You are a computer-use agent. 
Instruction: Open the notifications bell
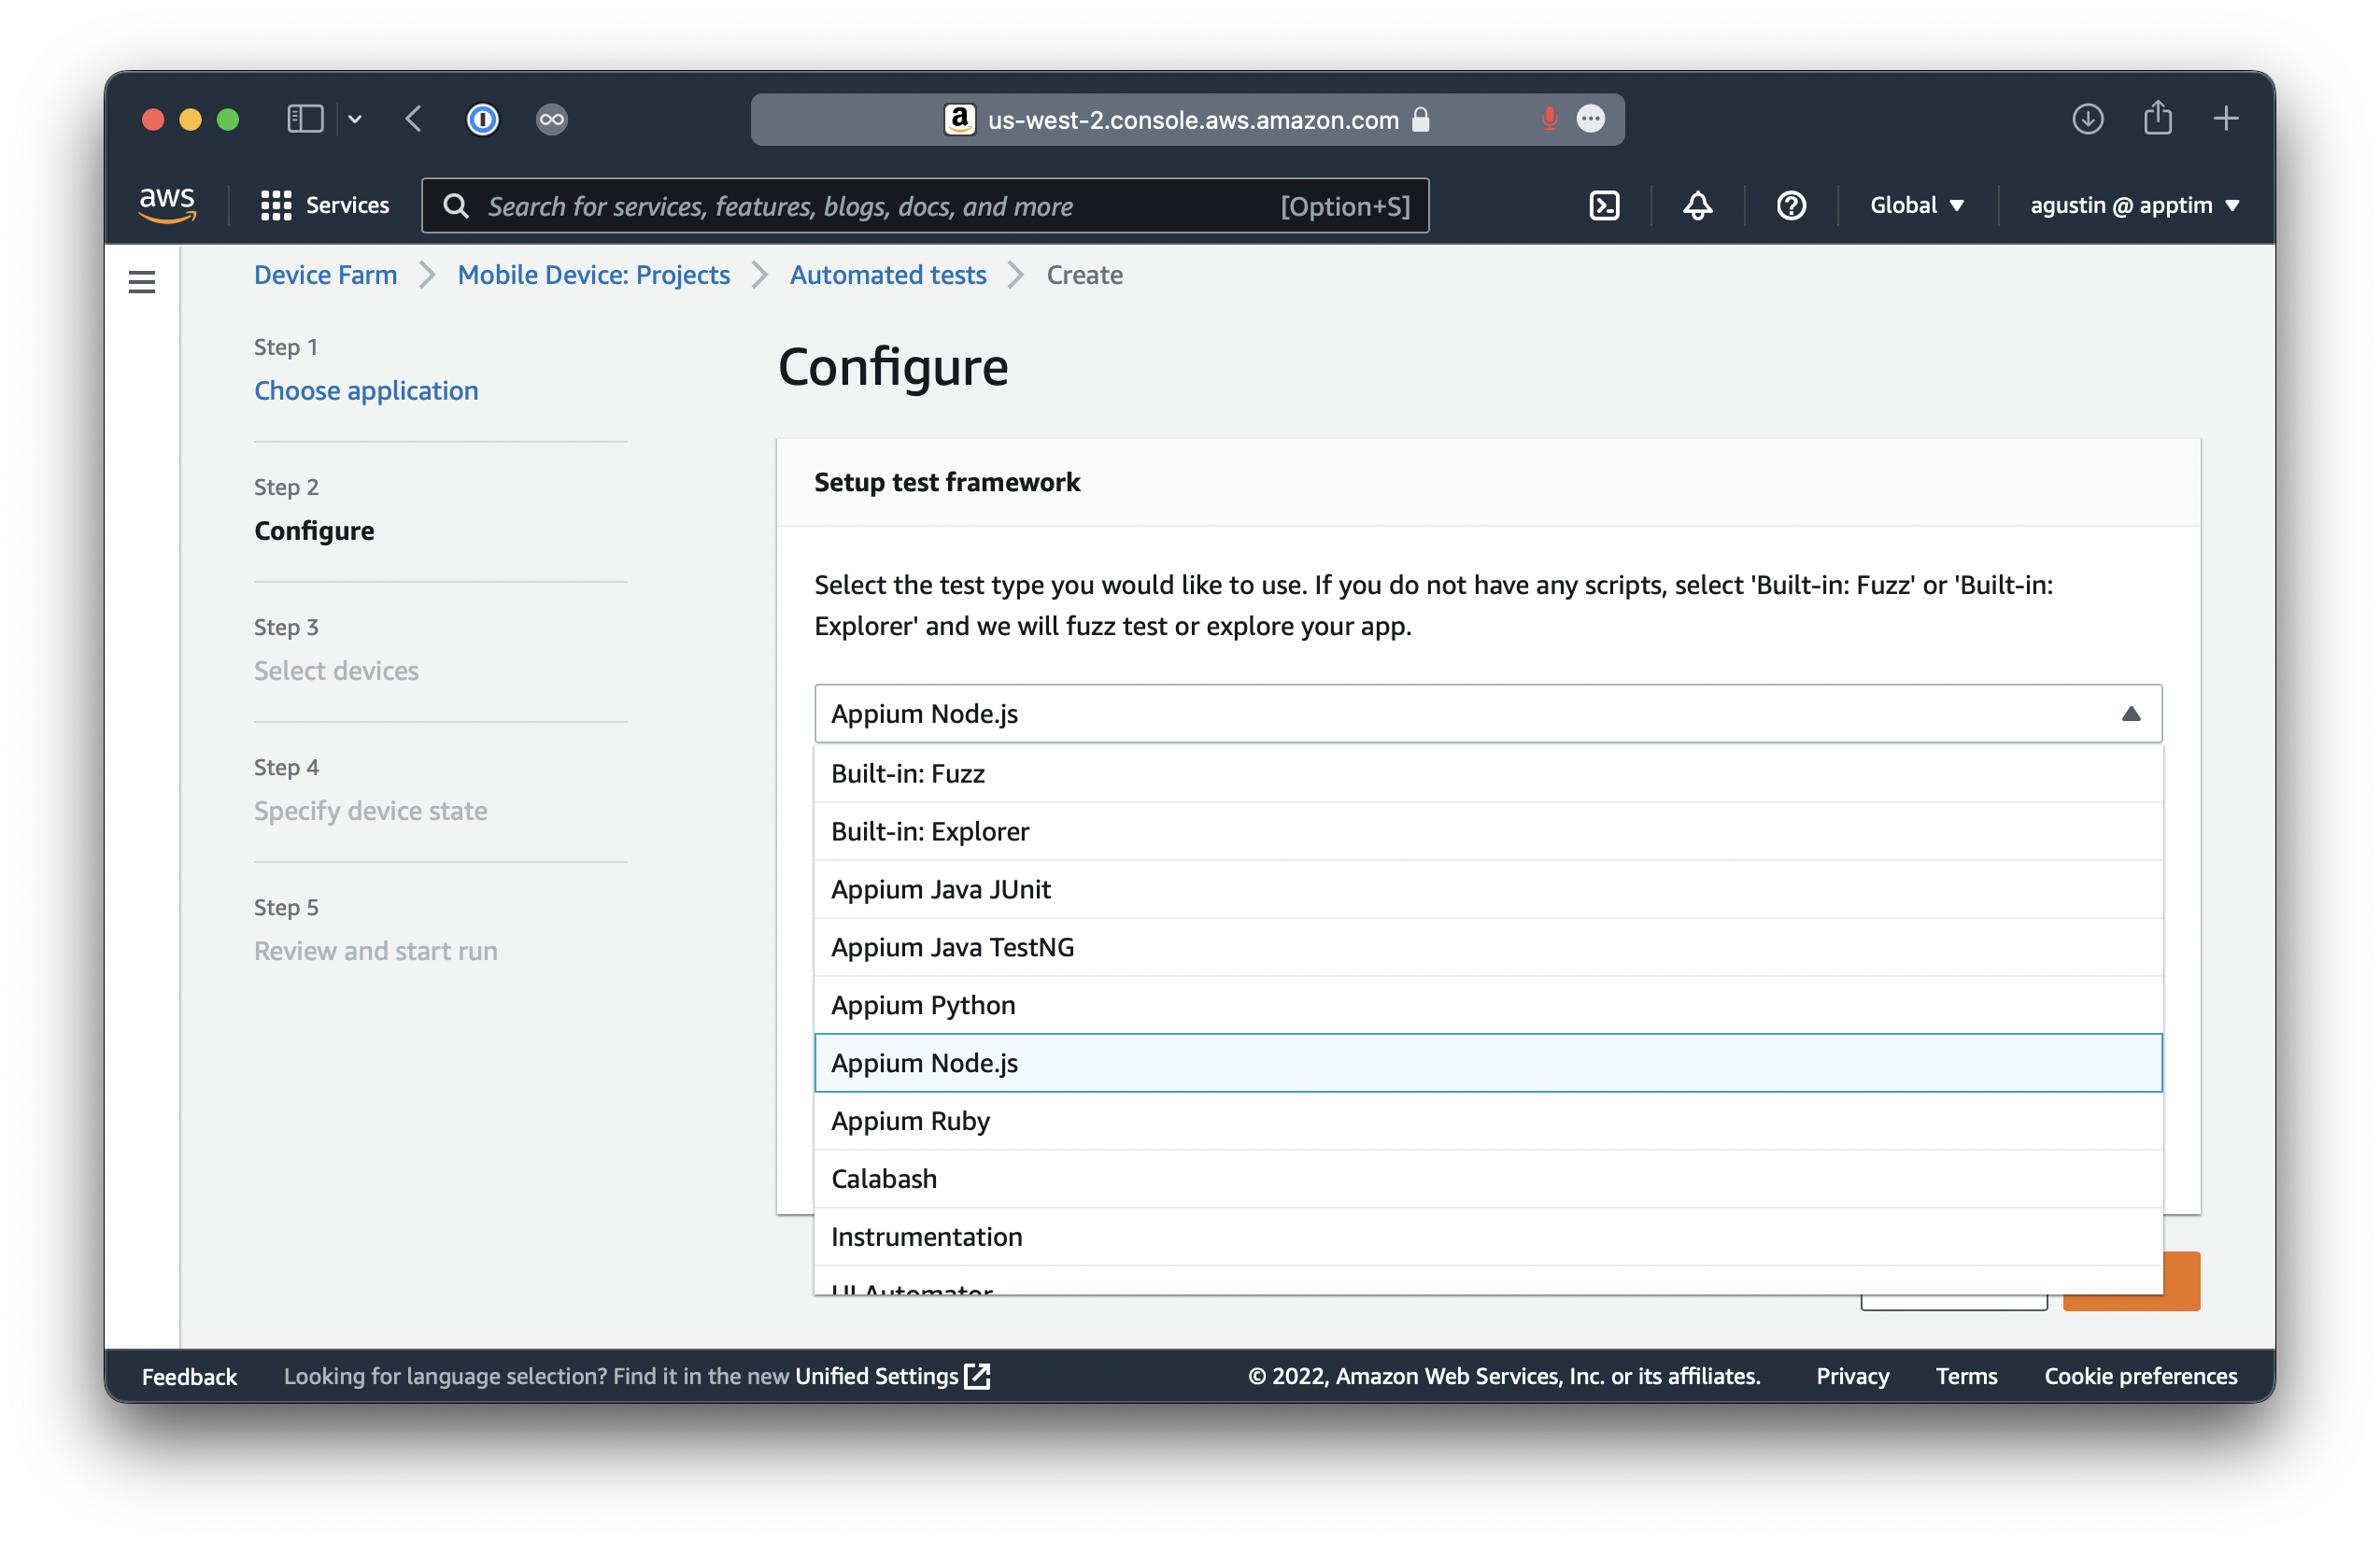pos(1697,206)
